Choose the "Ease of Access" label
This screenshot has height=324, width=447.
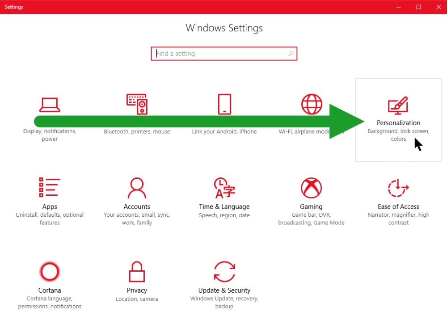[398, 206]
